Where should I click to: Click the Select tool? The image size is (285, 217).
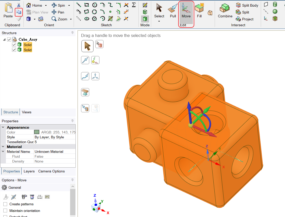159,10
